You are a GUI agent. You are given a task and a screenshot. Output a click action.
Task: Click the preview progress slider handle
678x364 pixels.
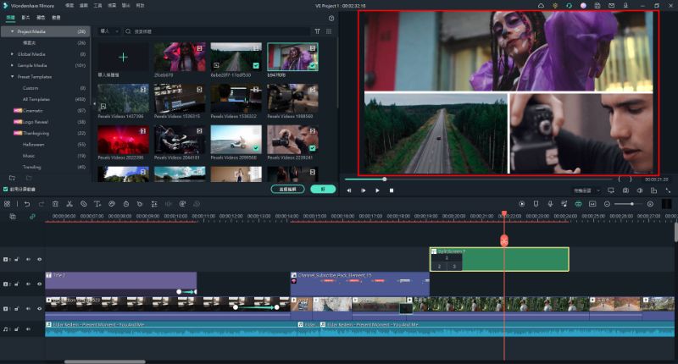click(385, 179)
